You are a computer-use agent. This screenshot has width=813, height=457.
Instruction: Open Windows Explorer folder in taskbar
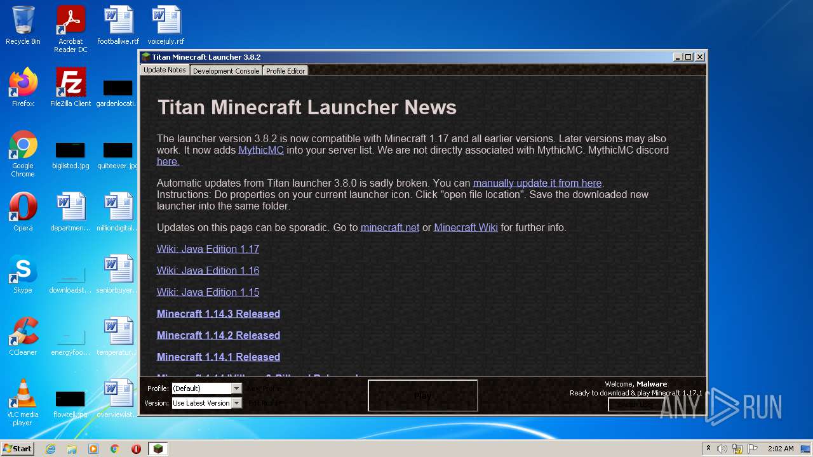(72, 449)
